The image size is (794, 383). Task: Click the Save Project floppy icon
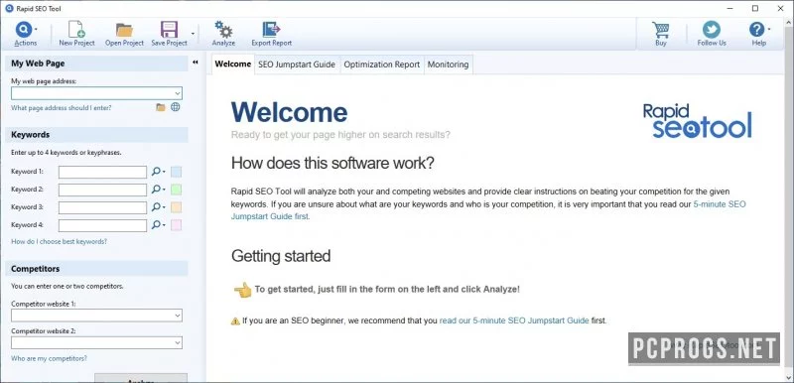coord(169,30)
